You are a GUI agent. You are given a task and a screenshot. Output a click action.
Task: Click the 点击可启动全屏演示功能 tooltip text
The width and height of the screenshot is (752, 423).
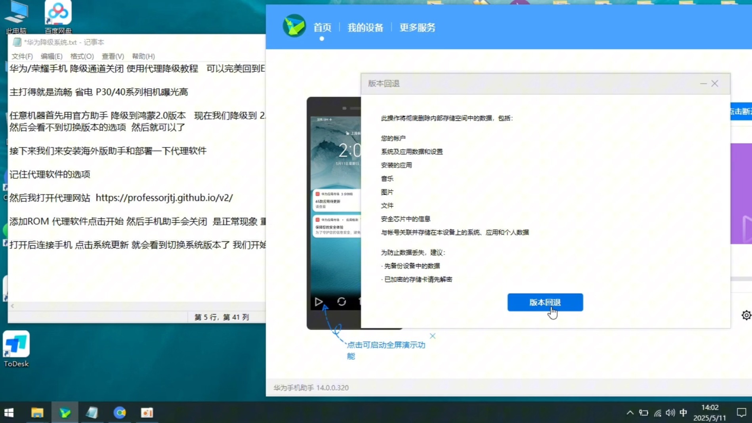[386, 350]
